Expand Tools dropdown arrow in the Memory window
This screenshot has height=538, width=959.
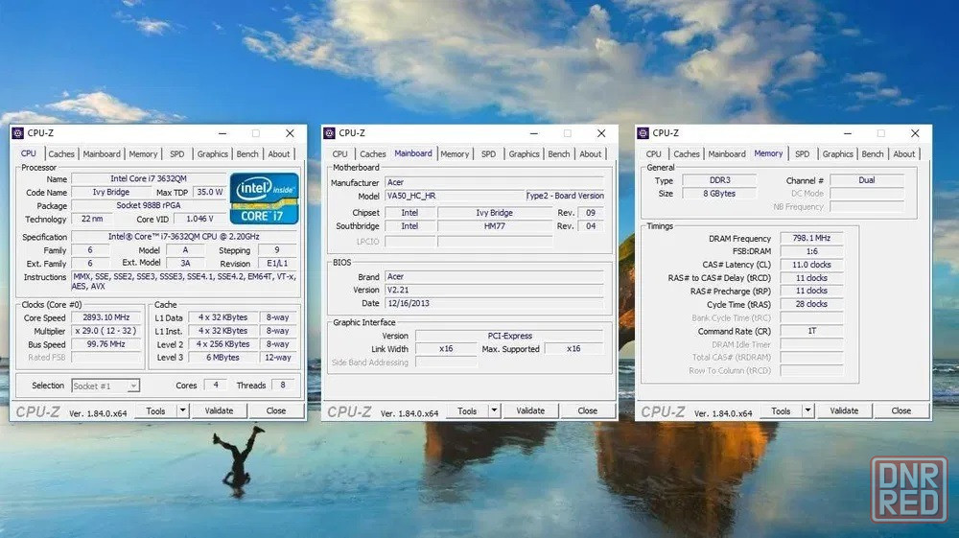tap(807, 410)
